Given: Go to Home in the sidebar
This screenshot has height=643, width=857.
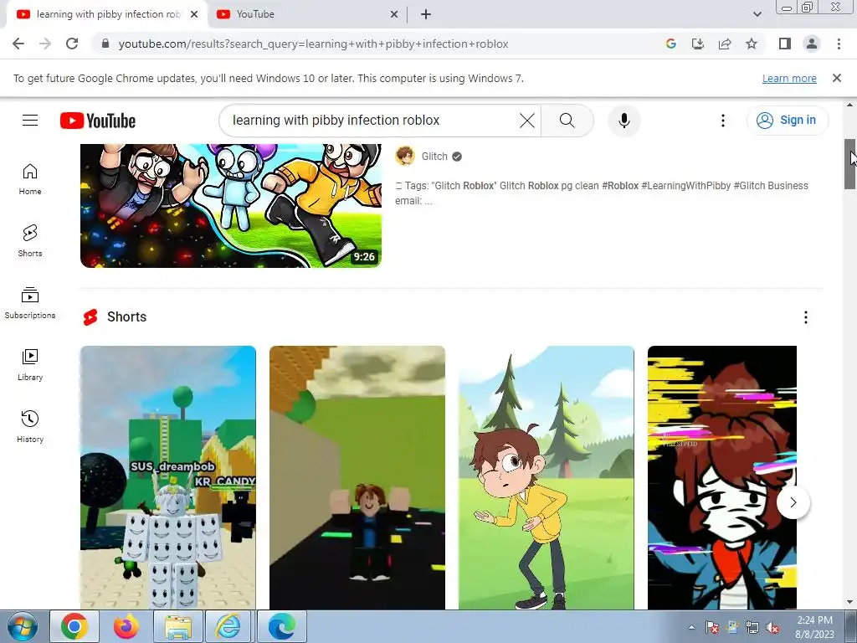Looking at the screenshot, I should [x=30, y=179].
